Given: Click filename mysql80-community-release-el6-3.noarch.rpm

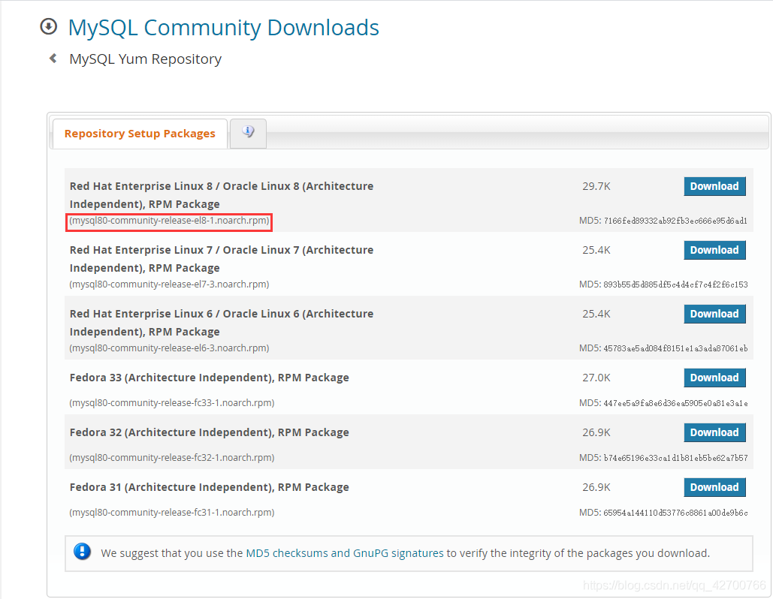Looking at the screenshot, I should [x=169, y=348].
